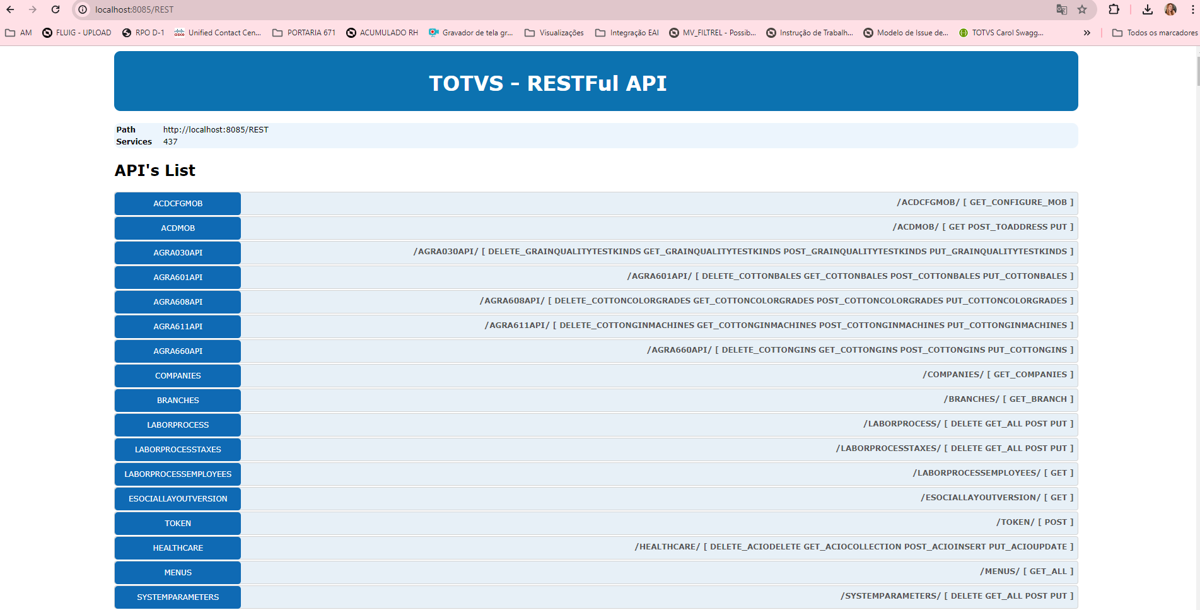Open the AGRA030API service button
Image resolution: width=1200 pixels, height=610 pixels.
pos(178,253)
